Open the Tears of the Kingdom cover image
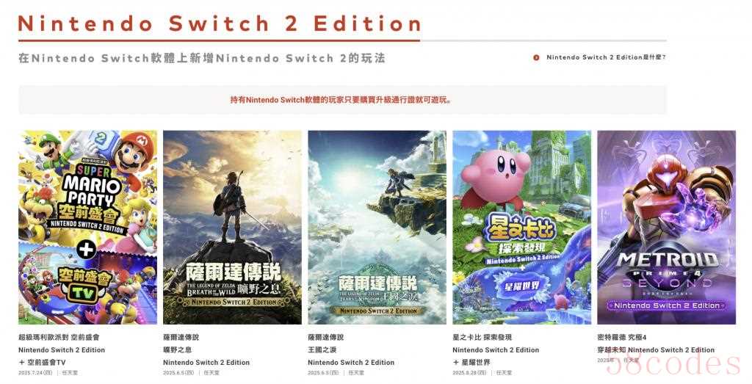The image size is (752, 384). (x=377, y=227)
